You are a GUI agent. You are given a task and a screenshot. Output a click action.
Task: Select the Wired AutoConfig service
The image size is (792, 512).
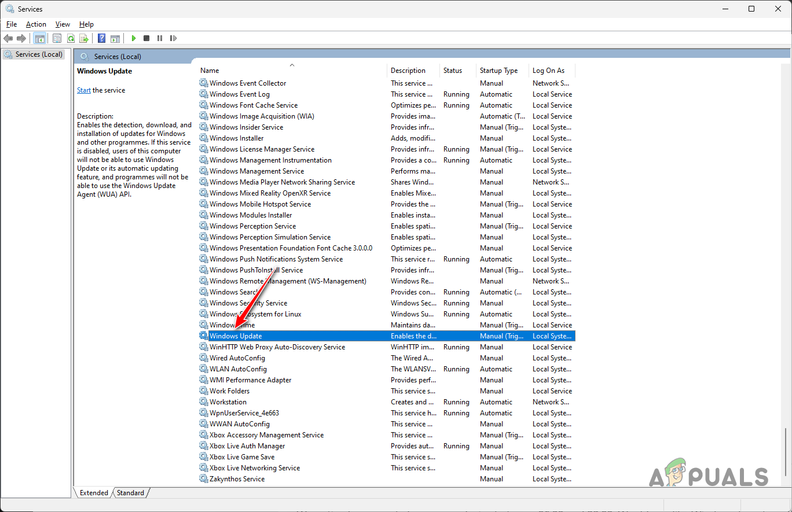[386, 358]
